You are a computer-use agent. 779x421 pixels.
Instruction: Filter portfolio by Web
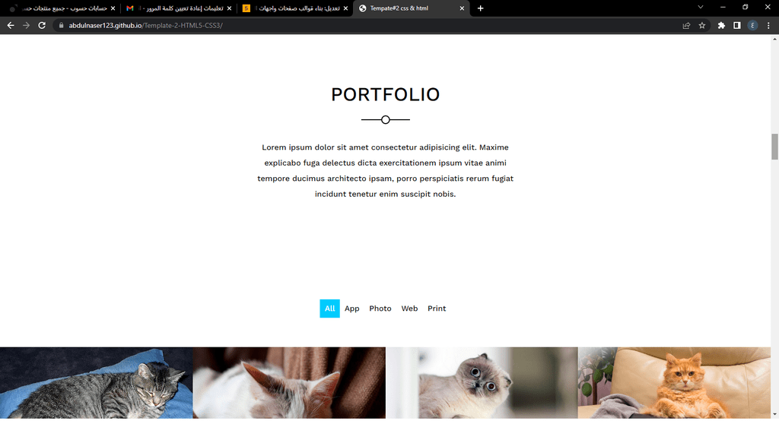tap(409, 309)
